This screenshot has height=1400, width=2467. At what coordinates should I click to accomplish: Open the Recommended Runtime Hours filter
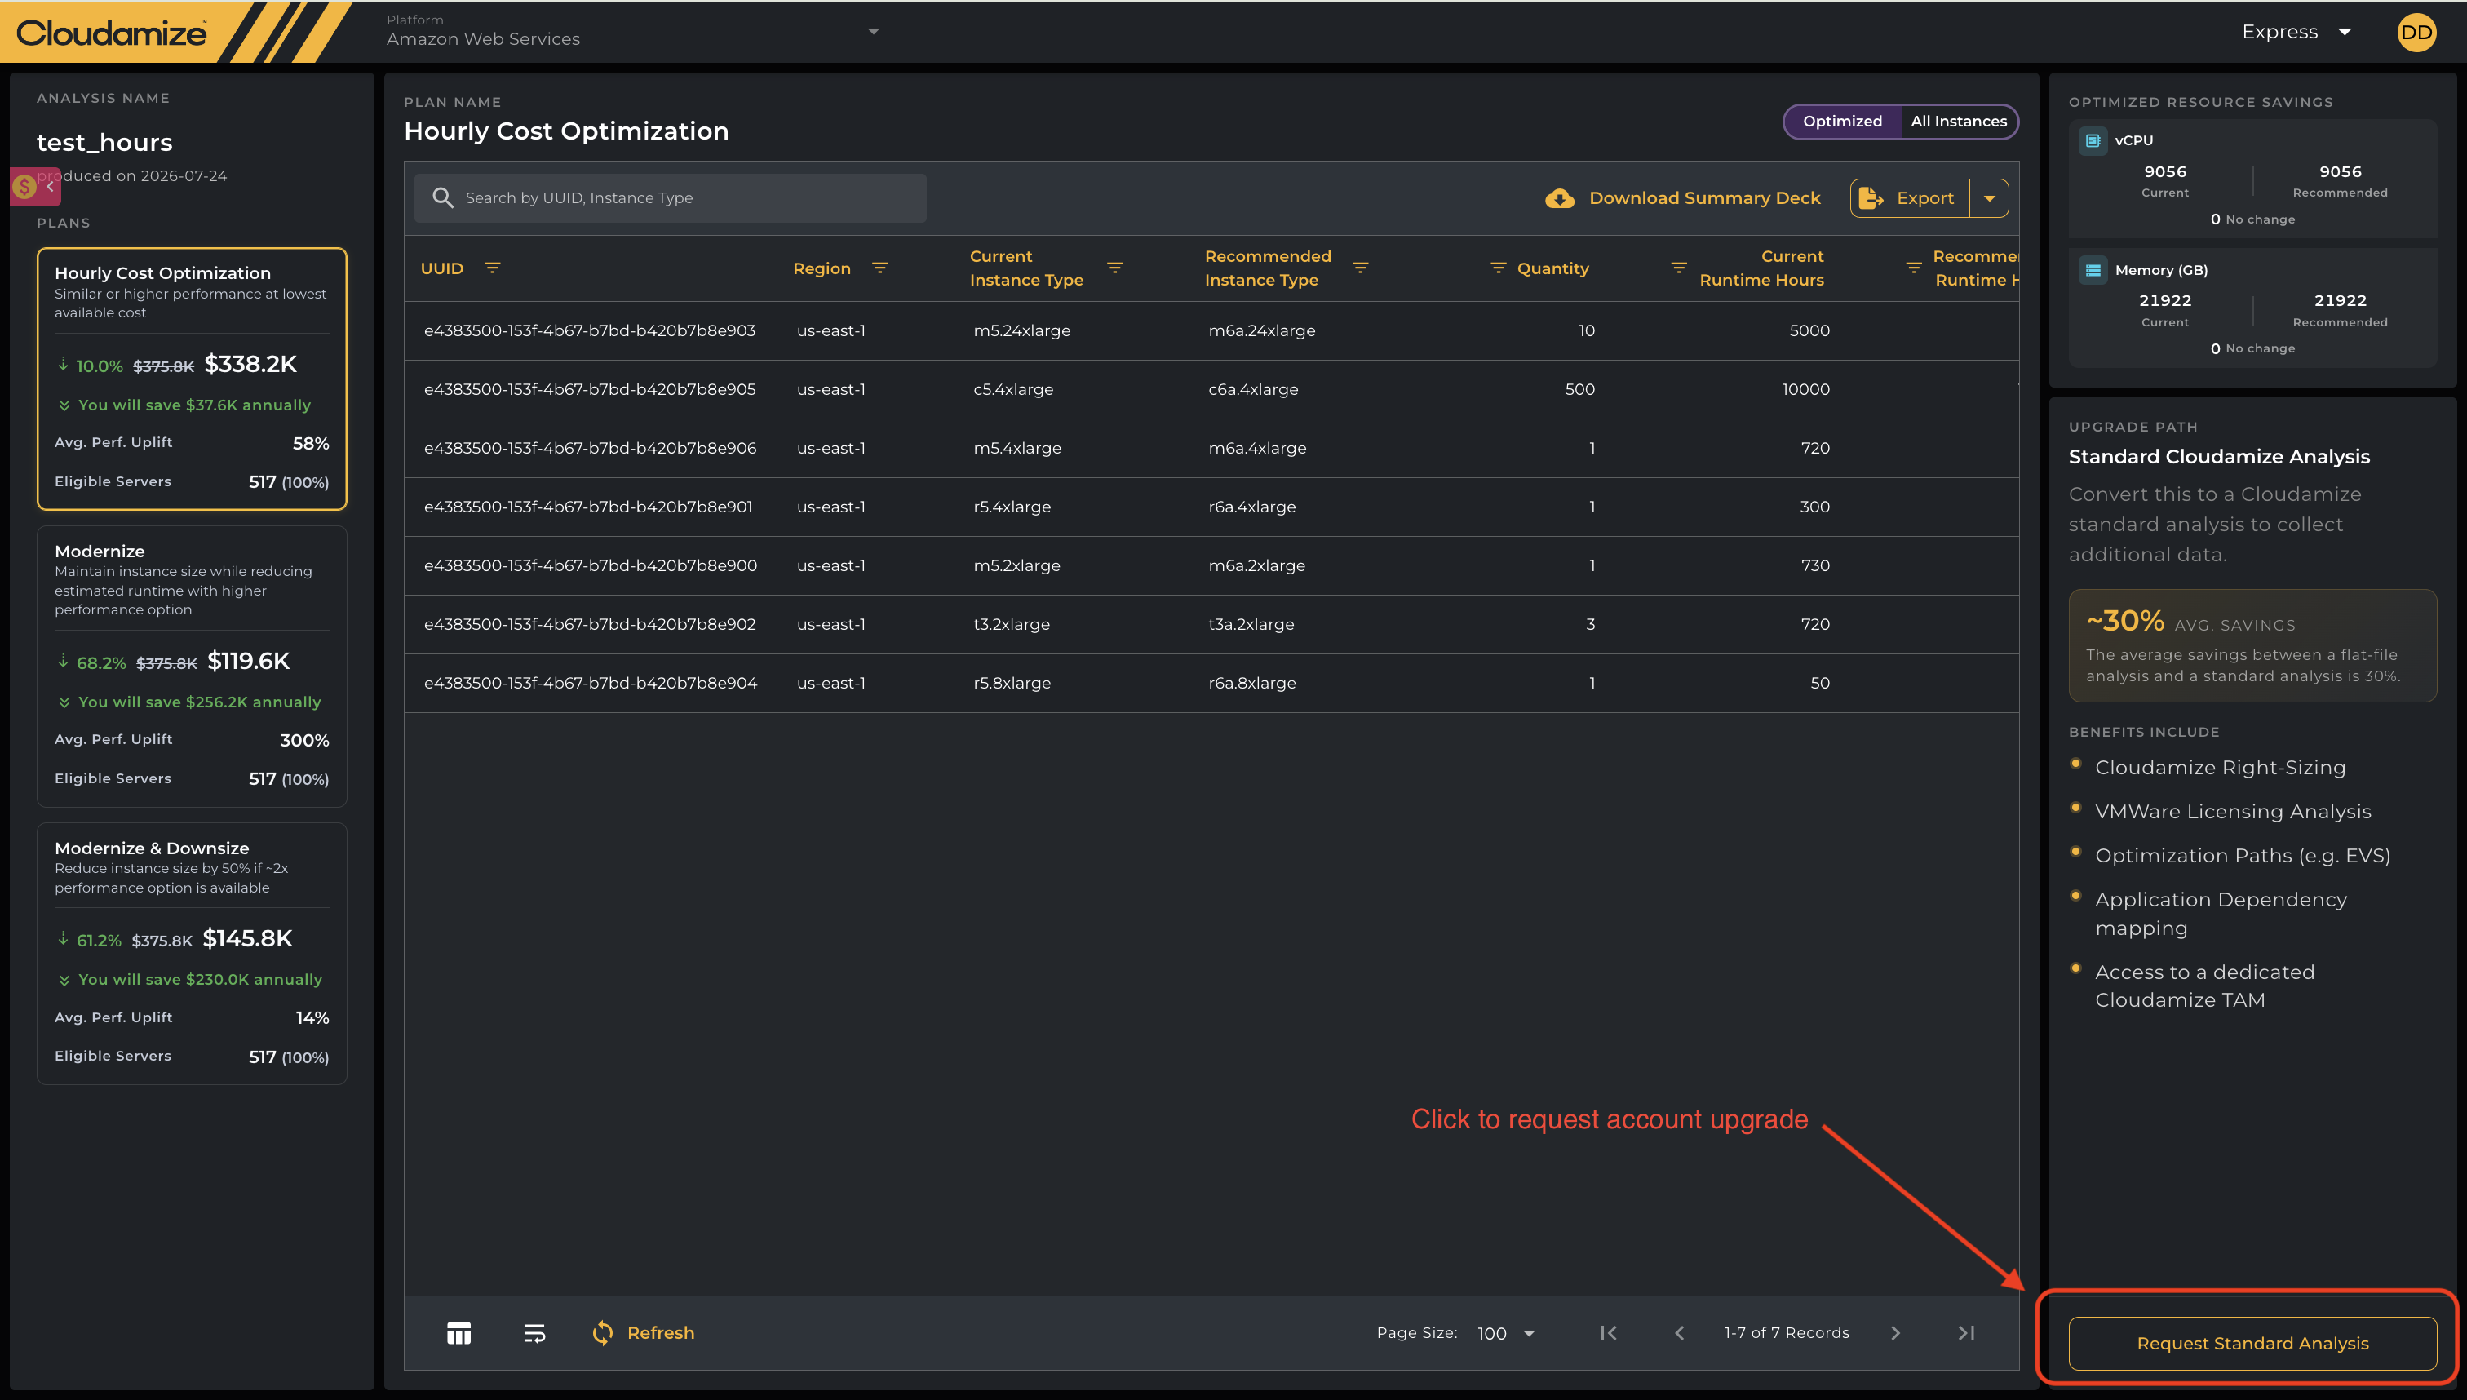point(1913,268)
